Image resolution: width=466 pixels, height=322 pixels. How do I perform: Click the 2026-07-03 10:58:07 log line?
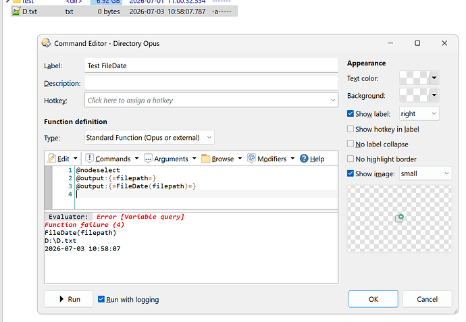point(82,248)
